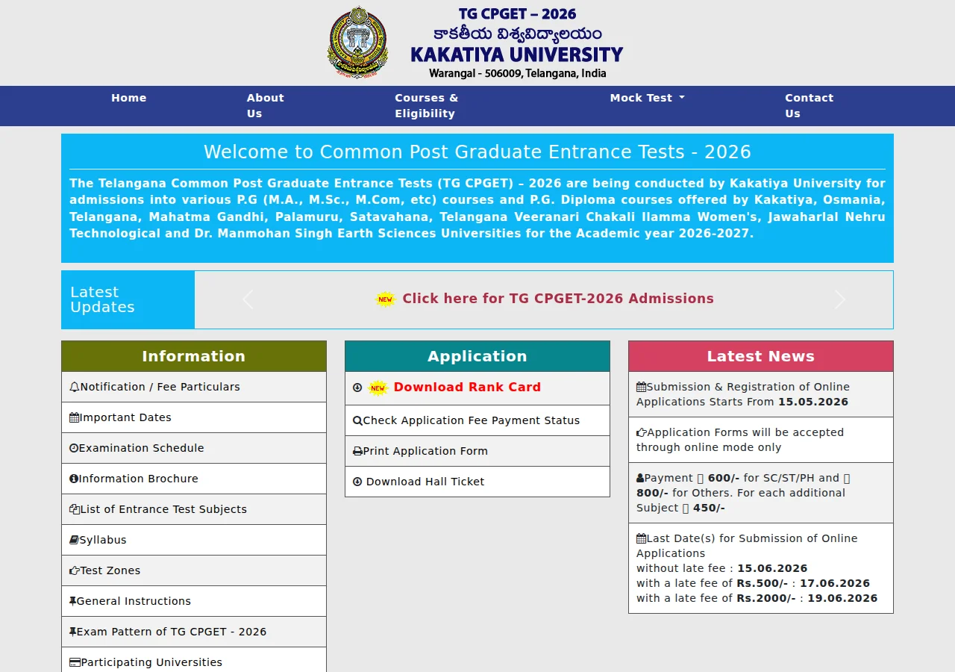Click the Warangal - 506009 address line
Viewport: 955px width, 672px height.
pos(517,73)
